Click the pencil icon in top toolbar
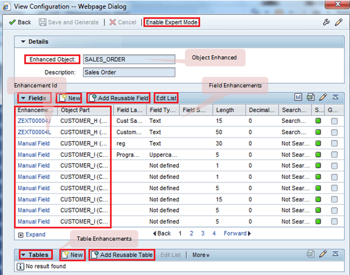This screenshot has height=275, width=350. pyautogui.click(x=338, y=22)
